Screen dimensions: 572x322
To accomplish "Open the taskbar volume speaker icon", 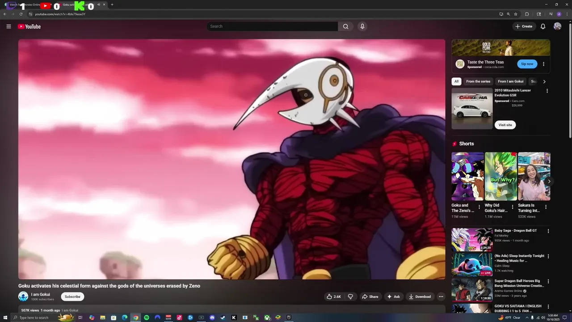I will (543, 318).
